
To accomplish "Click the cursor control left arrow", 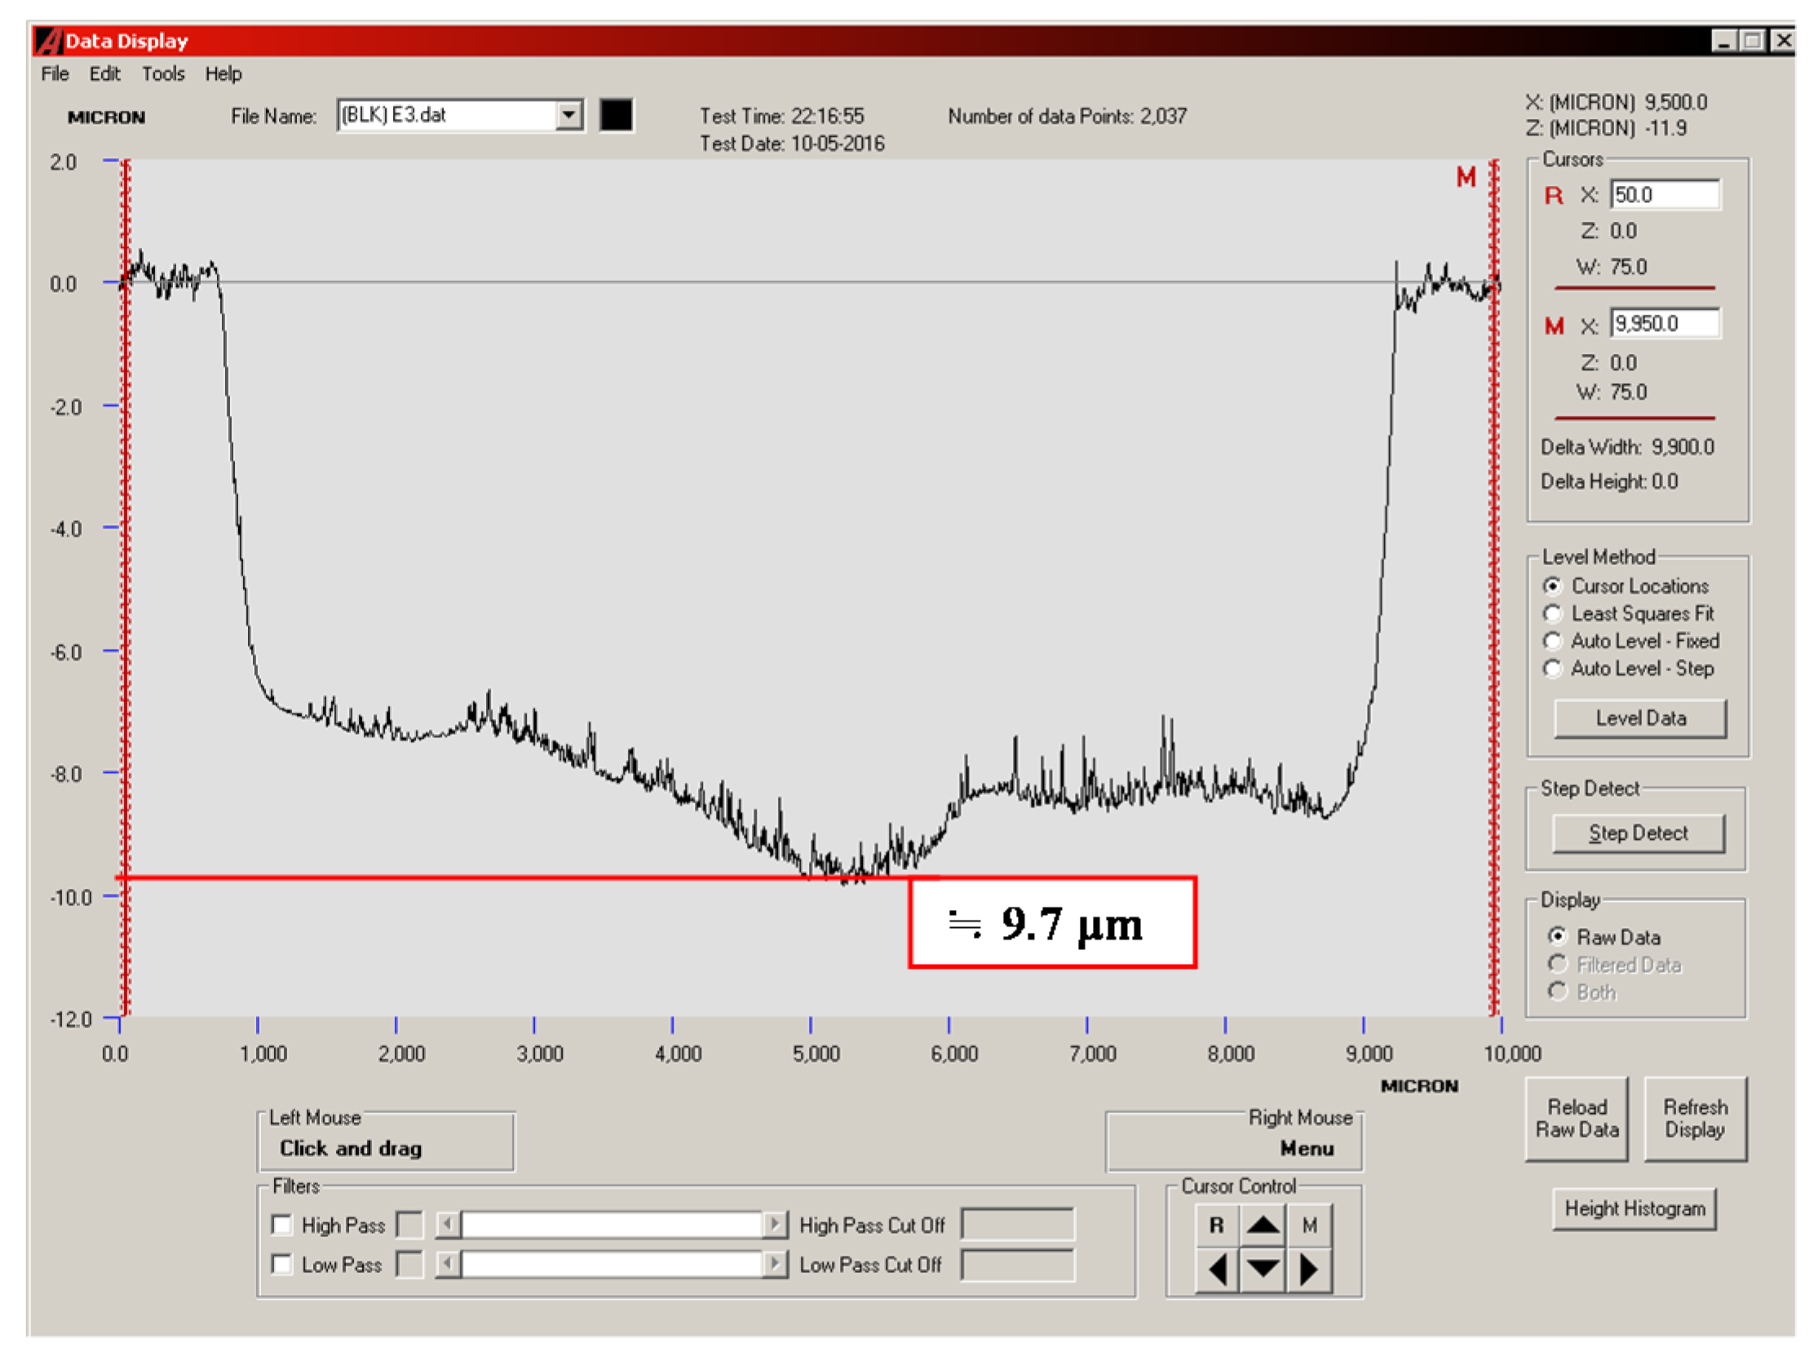I will [1217, 1269].
